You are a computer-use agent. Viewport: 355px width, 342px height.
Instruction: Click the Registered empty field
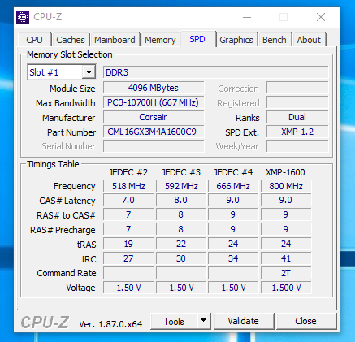point(297,102)
